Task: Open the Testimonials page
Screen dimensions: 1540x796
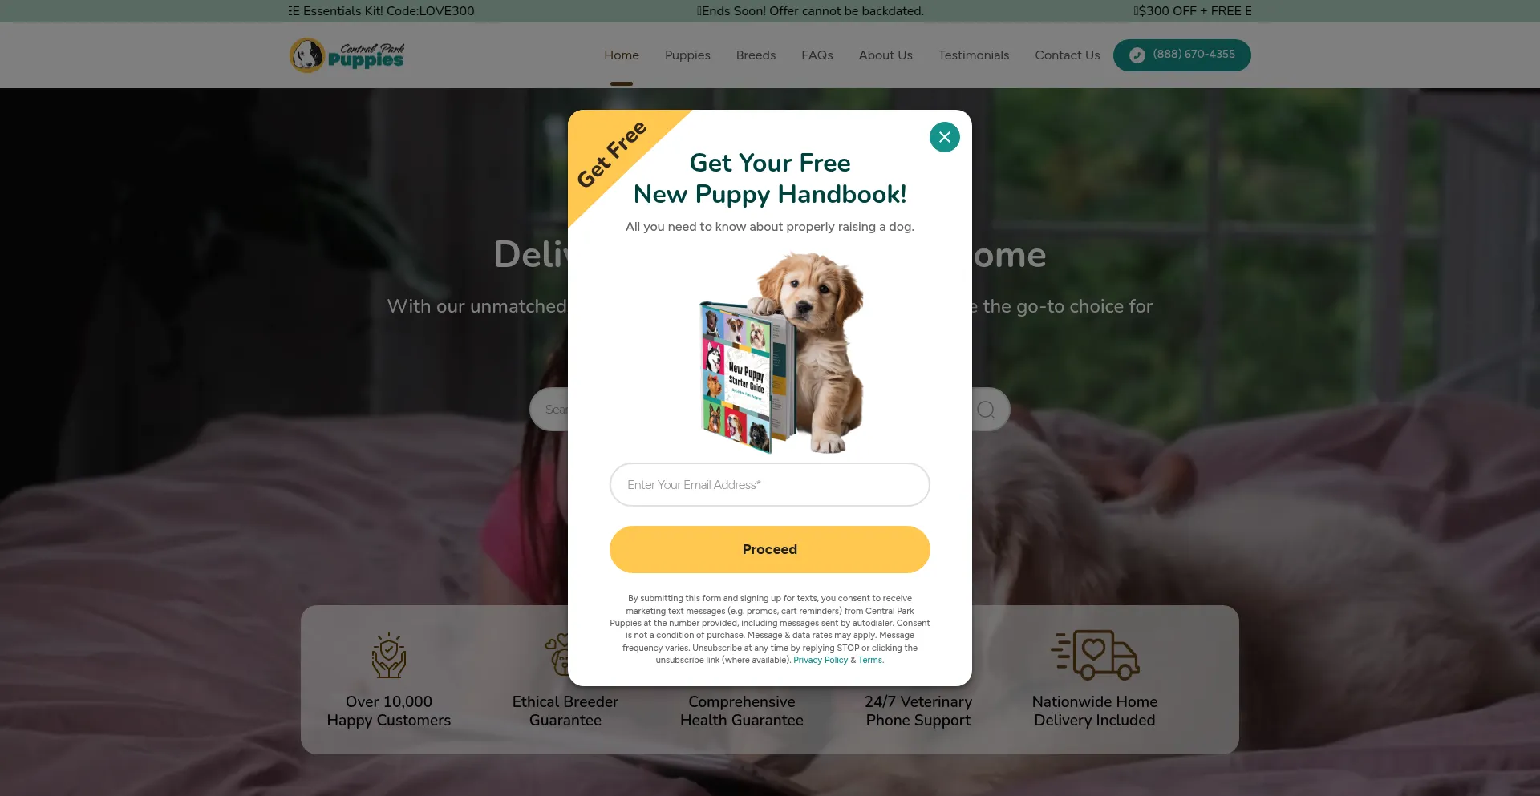Action: (974, 55)
